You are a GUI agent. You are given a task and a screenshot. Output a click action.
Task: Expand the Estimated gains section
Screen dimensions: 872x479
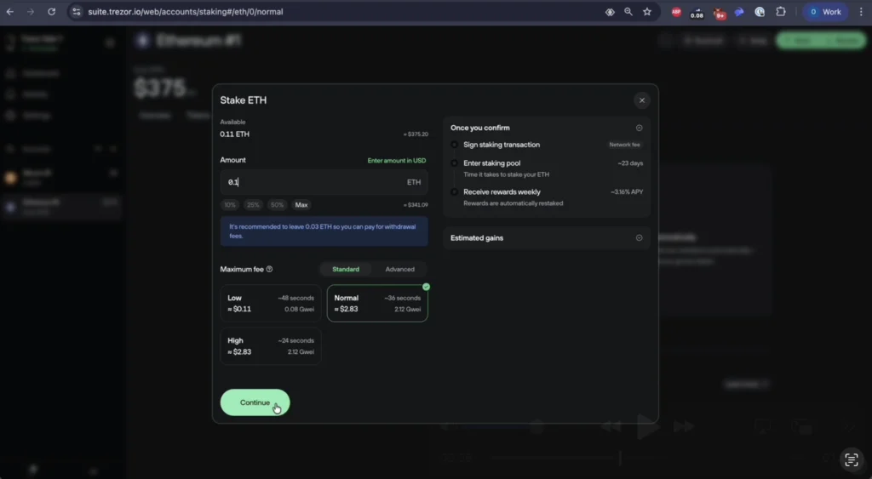pos(639,238)
